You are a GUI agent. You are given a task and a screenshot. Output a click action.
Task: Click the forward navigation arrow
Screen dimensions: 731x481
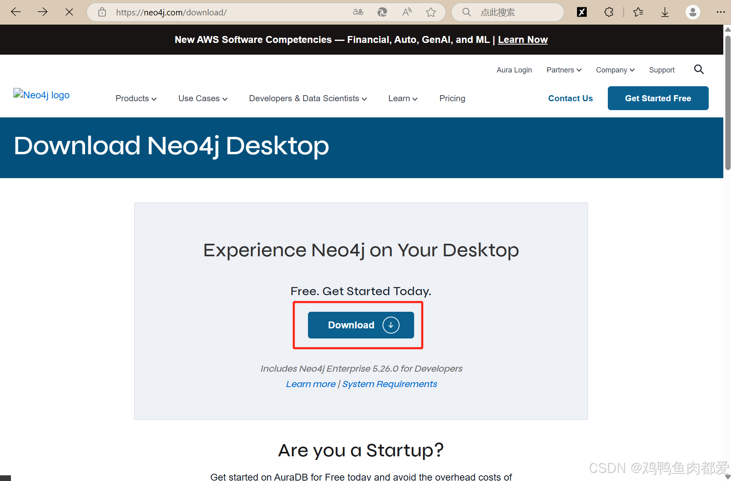(x=42, y=12)
